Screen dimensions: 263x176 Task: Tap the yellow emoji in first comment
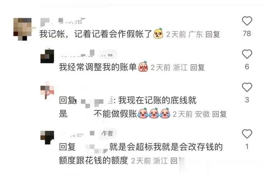(158, 33)
